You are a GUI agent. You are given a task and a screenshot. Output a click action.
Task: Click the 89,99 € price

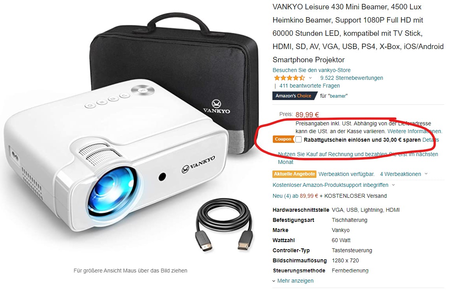307,114
